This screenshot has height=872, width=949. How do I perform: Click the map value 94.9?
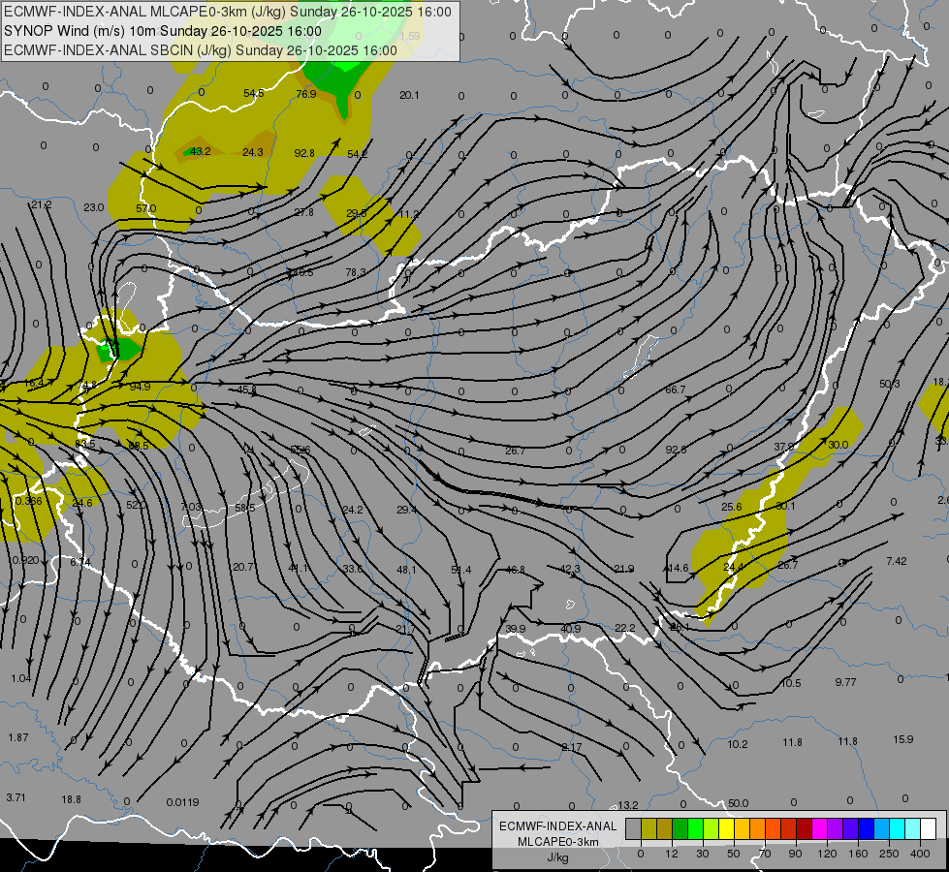(x=140, y=387)
